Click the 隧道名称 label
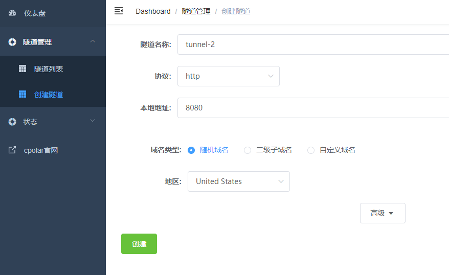The height and width of the screenshot is (275, 449). [155, 44]
